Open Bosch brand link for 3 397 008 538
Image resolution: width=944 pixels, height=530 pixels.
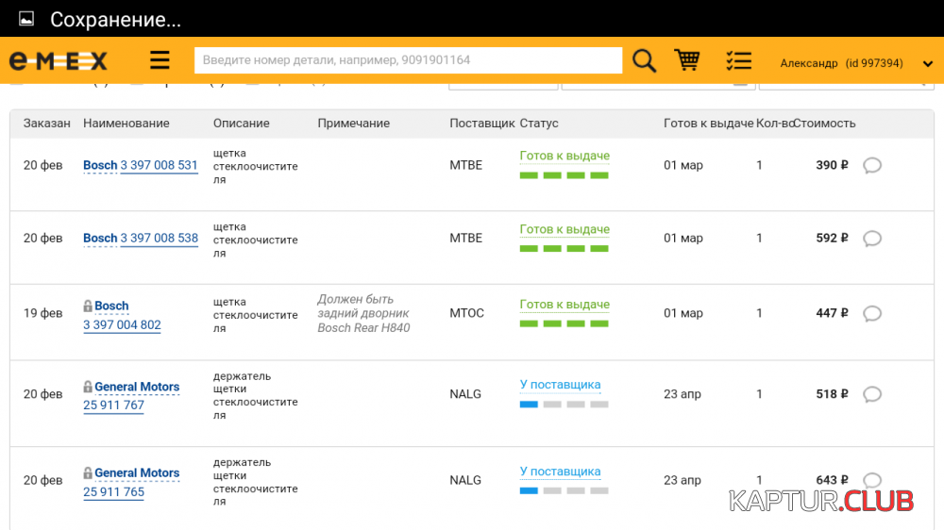click(100, 239)
